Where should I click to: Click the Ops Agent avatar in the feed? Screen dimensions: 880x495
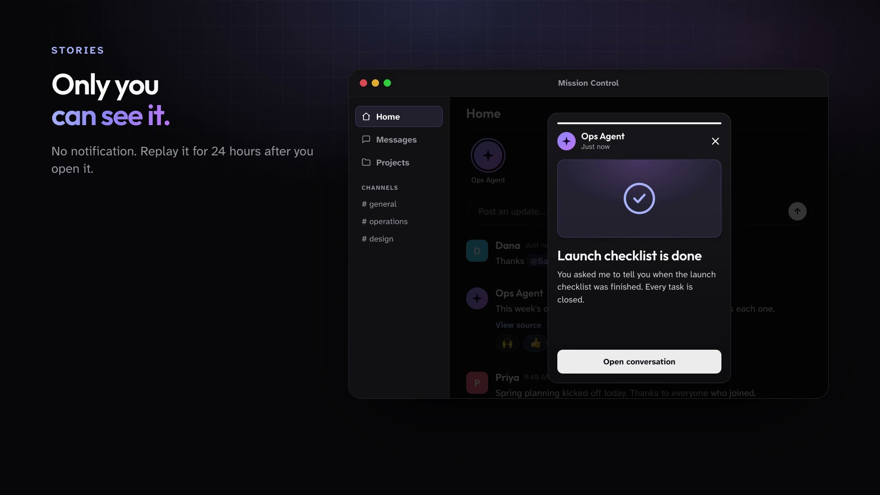coord(477,298)
